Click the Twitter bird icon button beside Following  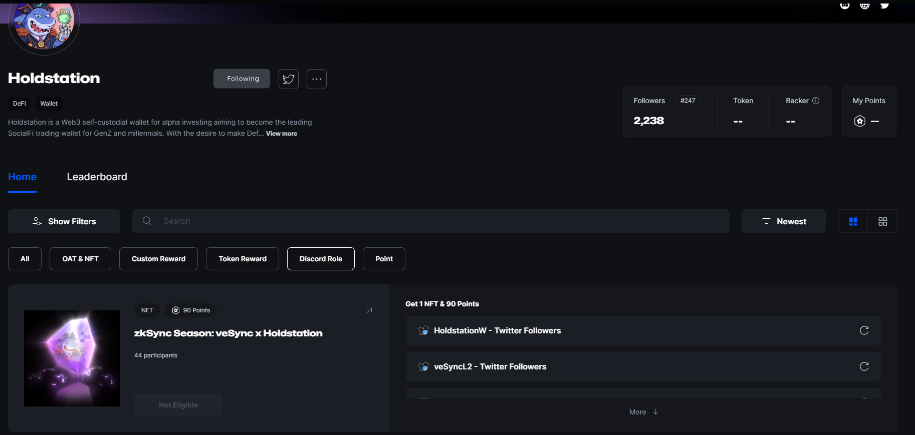(x=289, y=79)
